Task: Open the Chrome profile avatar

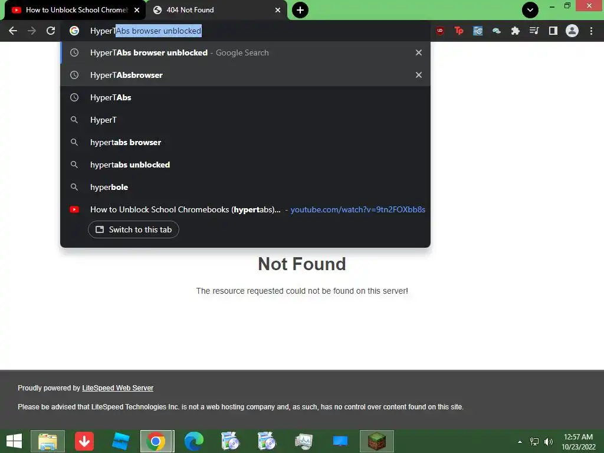Action: [572, 31]
